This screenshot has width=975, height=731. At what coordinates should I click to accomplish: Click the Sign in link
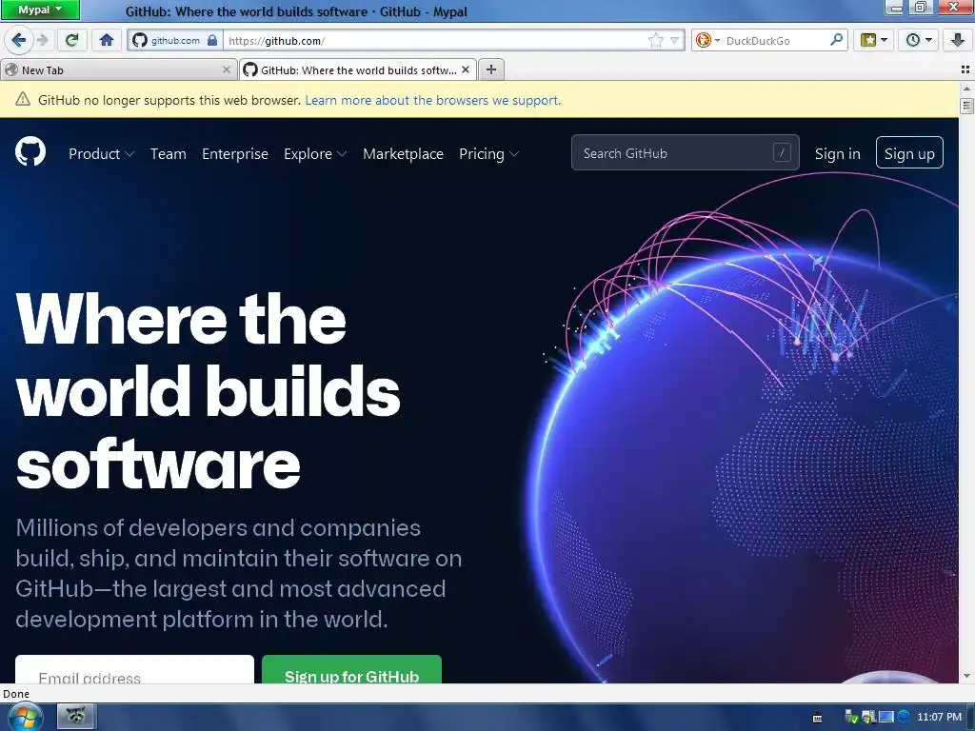click(838, 153)
